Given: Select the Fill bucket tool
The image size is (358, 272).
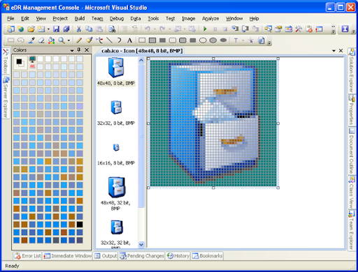Looking at the screenshot, I should [x=52, y=40].
